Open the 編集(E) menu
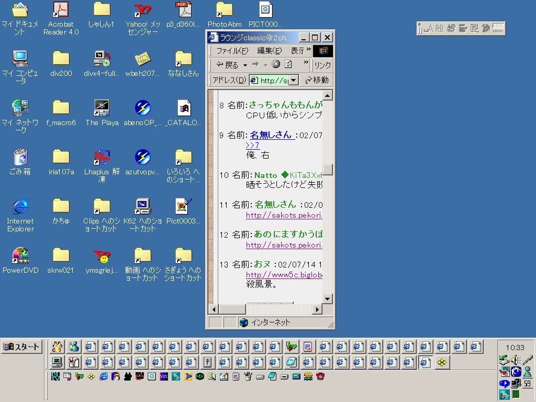 269,51
